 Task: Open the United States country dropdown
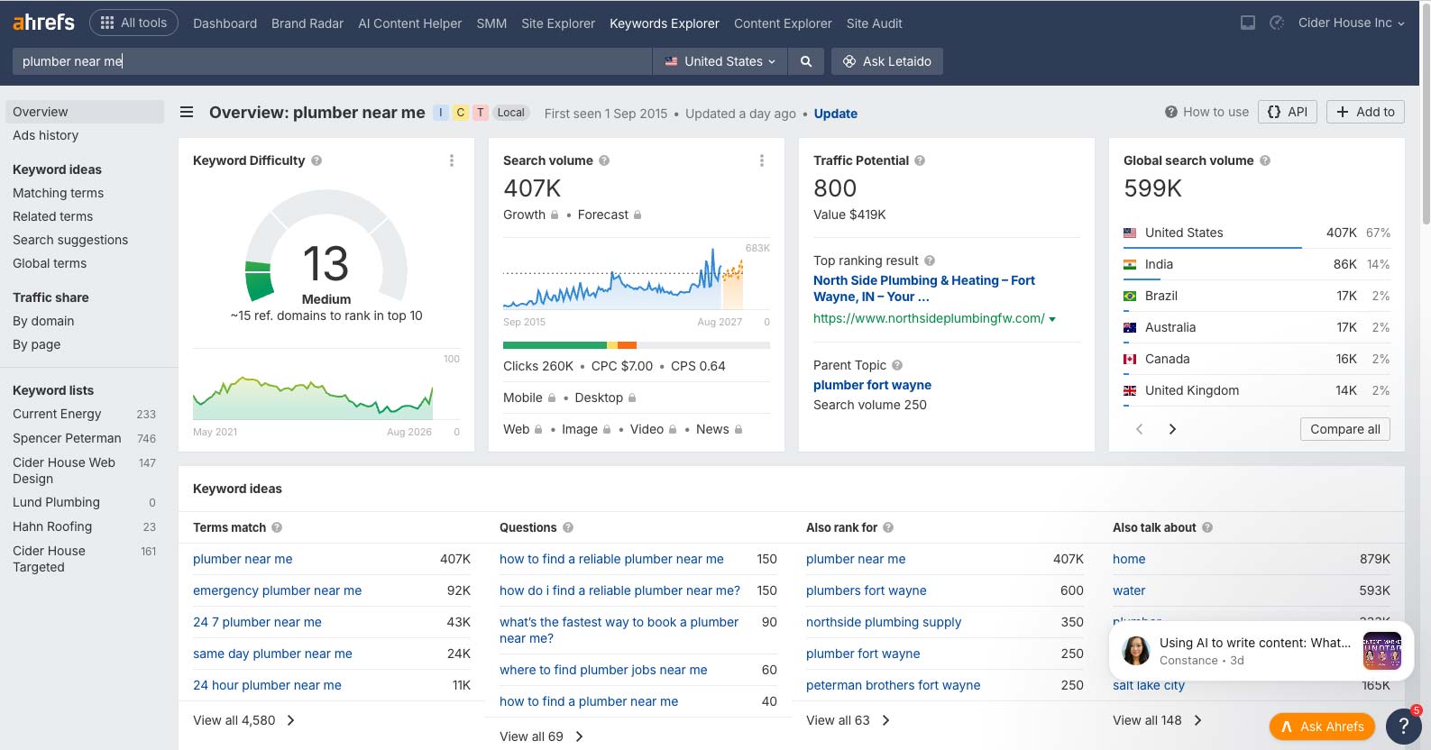[x=720, y=61]
